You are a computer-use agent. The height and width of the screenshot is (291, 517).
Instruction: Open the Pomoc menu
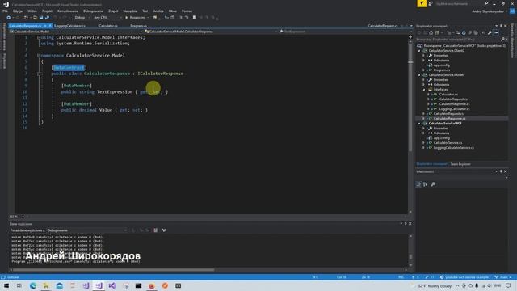tap(187, 11)
